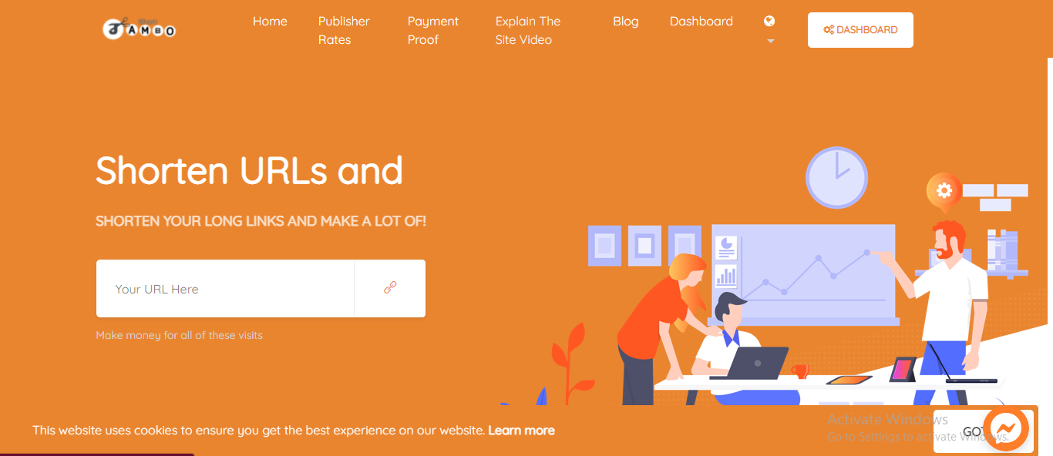The height and width of the screenshot is (456, 1053).
Task: Open the Home menu item
Action: [x=270, y=22]
